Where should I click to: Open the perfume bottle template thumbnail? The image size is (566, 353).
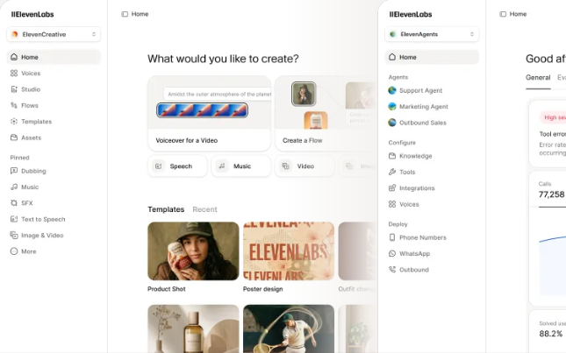point(193,328)
